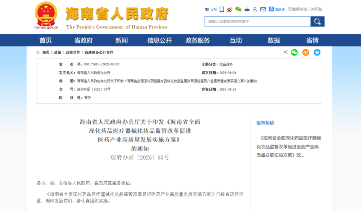Screen dimensions: 361x211
Task: Open the mobile version icon in header
Action: [222, 9]
